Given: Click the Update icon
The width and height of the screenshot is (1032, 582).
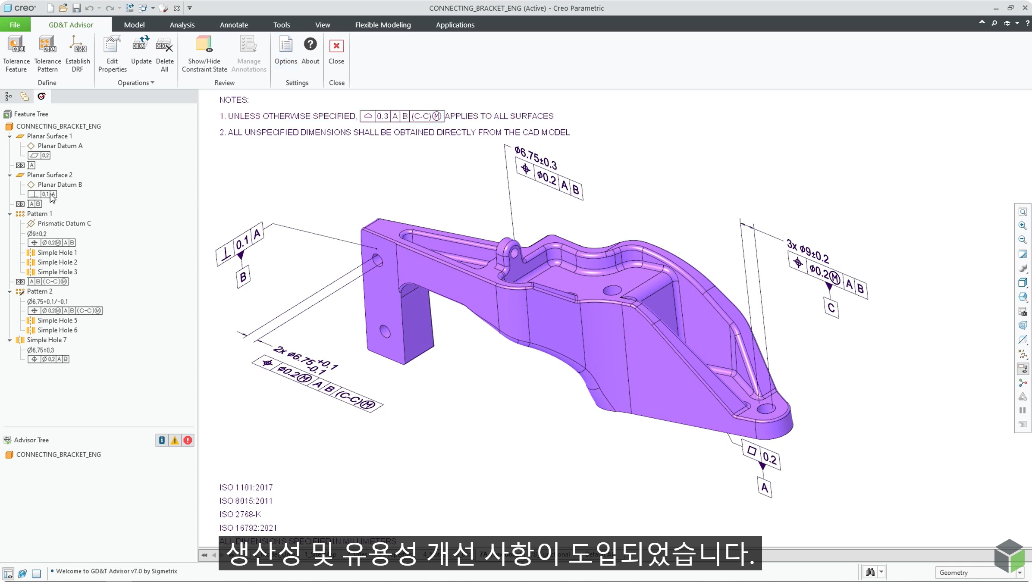Looking at the screenshot, I should 141,50.
